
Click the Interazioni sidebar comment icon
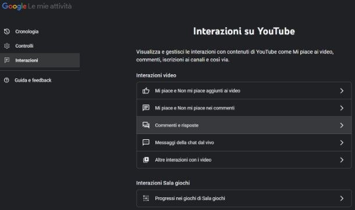[x=7, y=60]
